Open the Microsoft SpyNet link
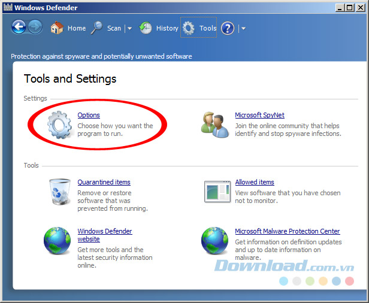 click(x=259, y=115)
